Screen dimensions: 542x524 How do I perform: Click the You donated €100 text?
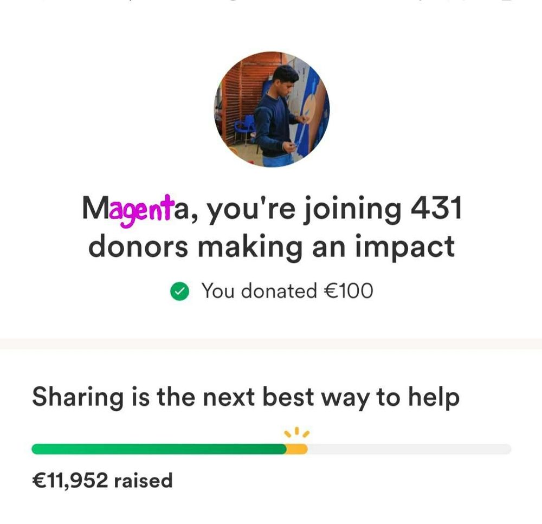click(287, 290)
